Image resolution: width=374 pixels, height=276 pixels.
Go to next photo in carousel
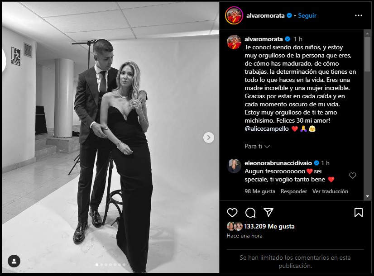(208, 138)
